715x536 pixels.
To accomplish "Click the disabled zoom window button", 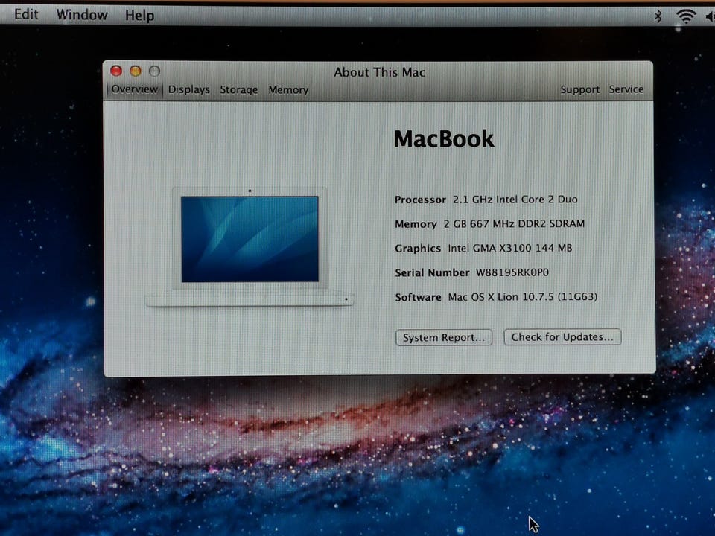I will click(155, 71).
